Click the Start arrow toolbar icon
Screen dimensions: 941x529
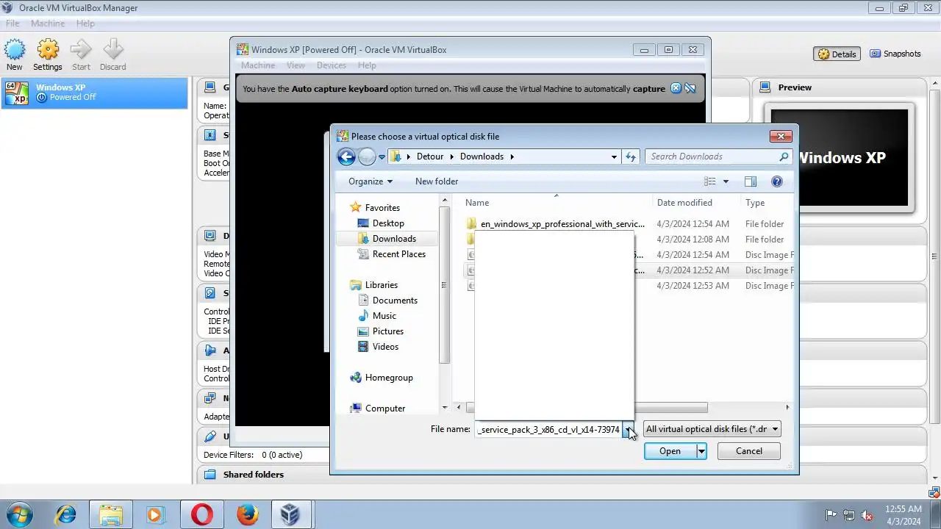[81, 50]
